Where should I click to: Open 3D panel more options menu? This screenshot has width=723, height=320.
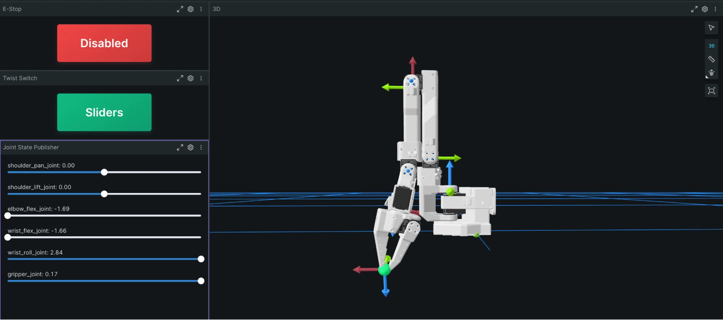coord(715,9)
